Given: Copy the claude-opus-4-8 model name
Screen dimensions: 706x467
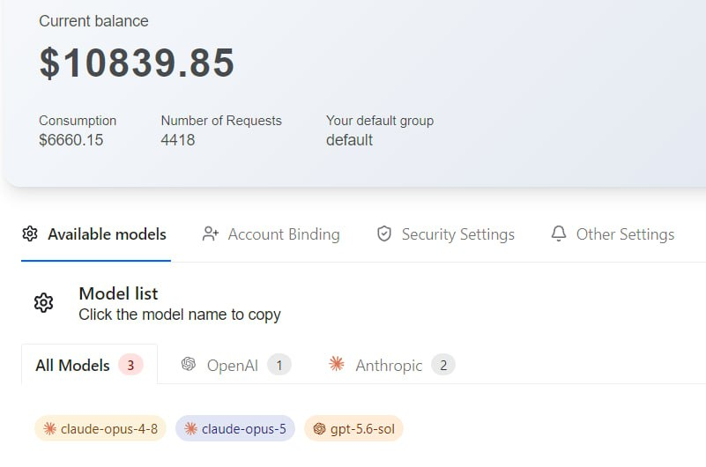Looking at the screenshot, I should tap(100, 429).
